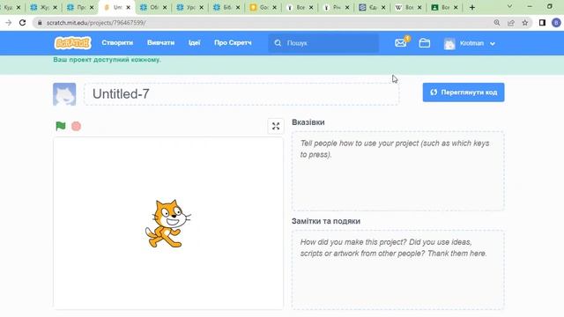Screen dimensions: 564x317
Task: Click the Замітки та подяки text area
Action: pyautogui.click(x=397, y=269)
